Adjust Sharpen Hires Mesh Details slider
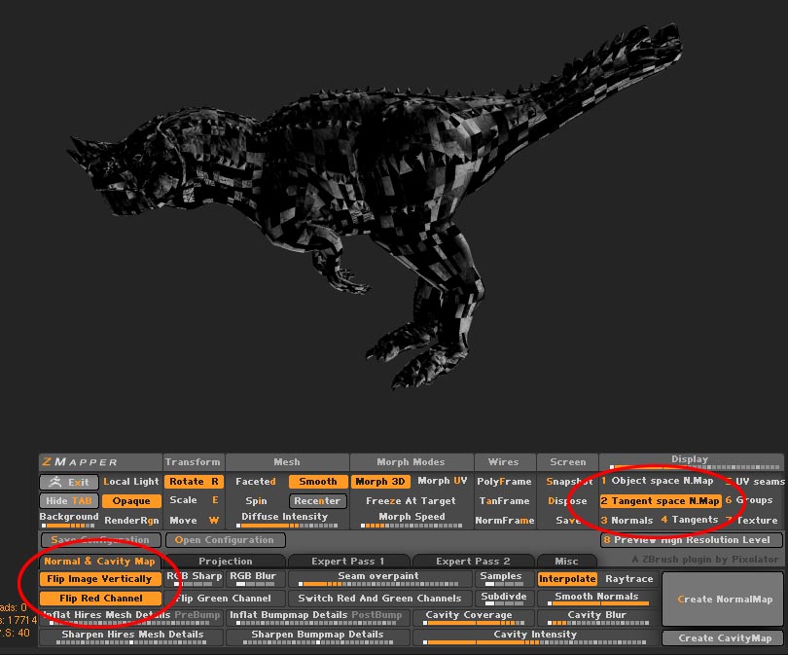Image resolution: width=788 pixels, height=655 pixels. 131,637
